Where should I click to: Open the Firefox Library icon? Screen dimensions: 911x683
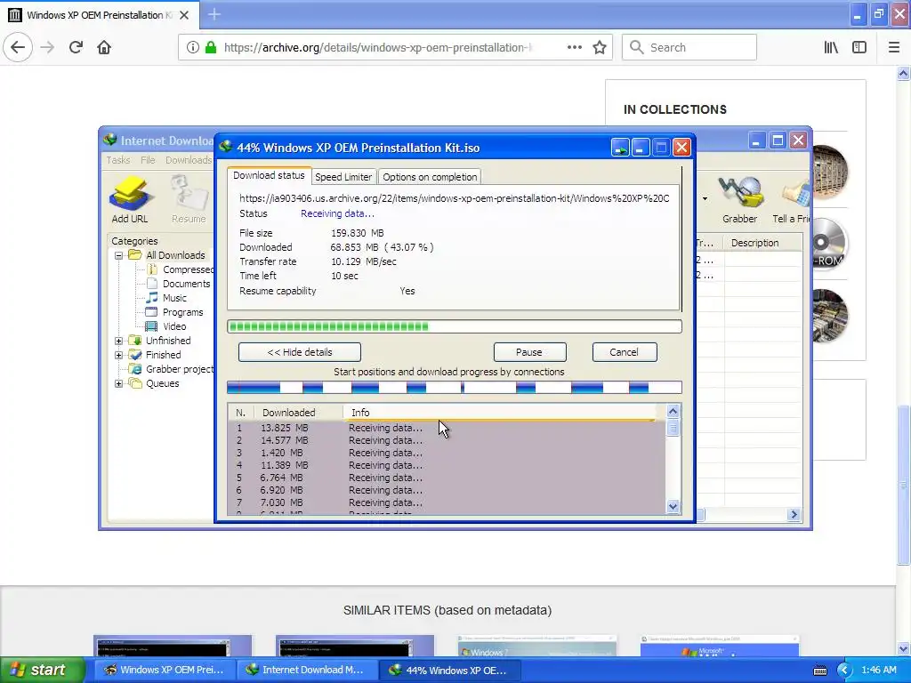pos(831,47)
